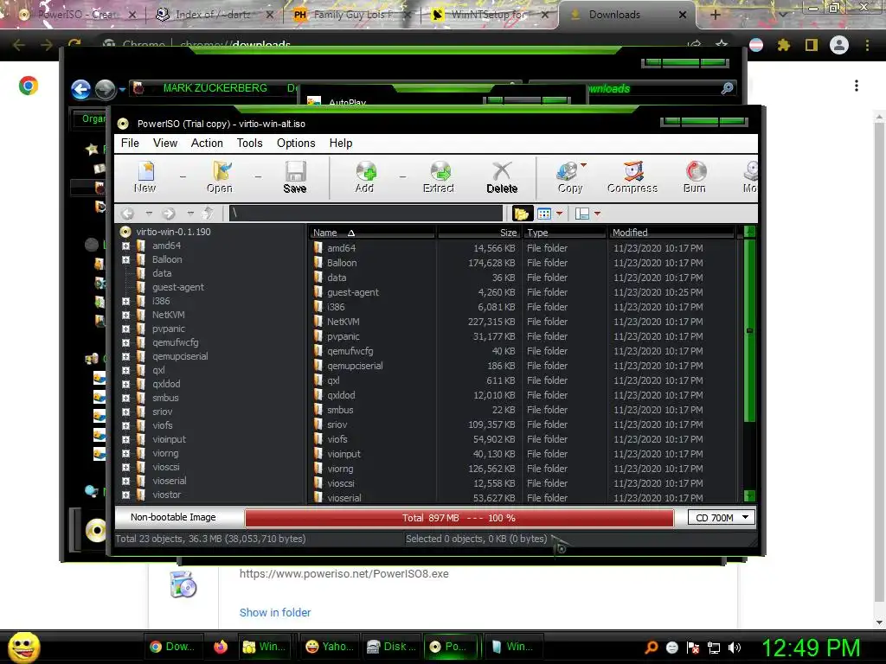Image resolution: width=886 pixels, height=664 pixels.
Task: Click the Delete toolbar icon
Action: 502,176
